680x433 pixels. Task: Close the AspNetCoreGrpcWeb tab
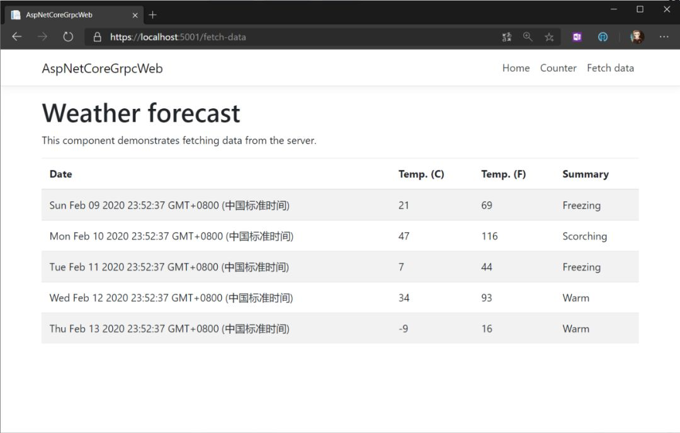pyautogui.click(x=135, y=15)
